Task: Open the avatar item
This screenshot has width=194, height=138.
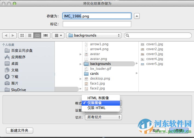Action: 92,54
